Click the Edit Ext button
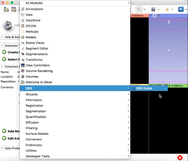Viewport: 188px width, 161px height. [x=11, y=138]
